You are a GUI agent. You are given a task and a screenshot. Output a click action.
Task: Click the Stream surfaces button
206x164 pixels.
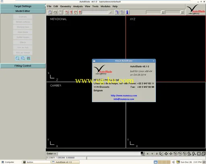[x=23, y=22]
